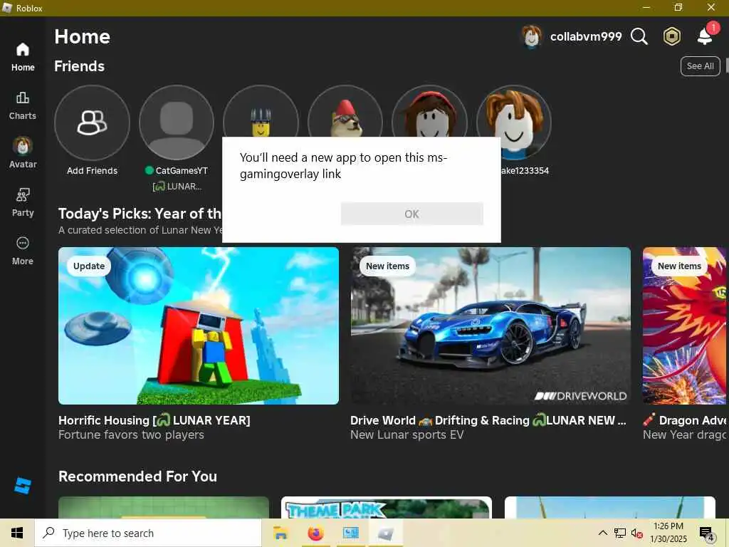Show hidden system tray icons
729x547 pixels.
pyautogui.click(x=602, y=533)
